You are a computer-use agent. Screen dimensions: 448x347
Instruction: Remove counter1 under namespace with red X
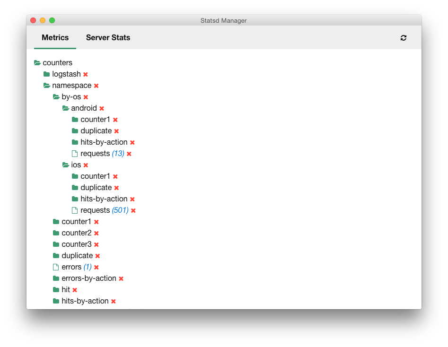coord(97,222)
